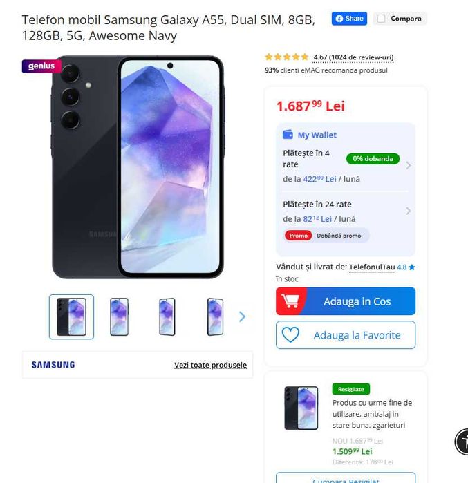Tick the Compara checkbox

point(381,19)
